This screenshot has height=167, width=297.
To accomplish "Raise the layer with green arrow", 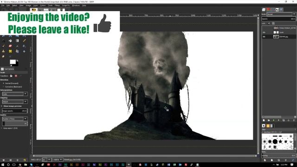I will [x=273, y=121].
